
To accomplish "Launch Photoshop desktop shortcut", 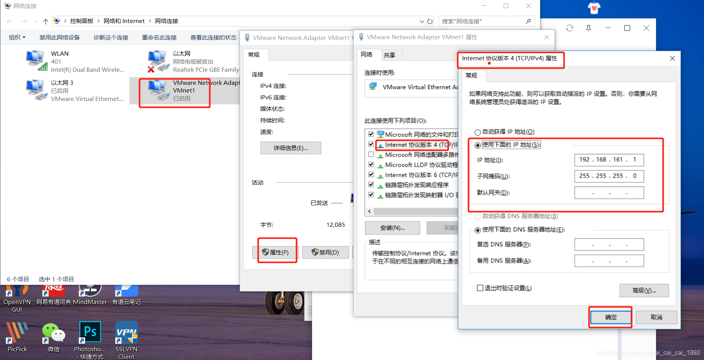I will (90, 340).
